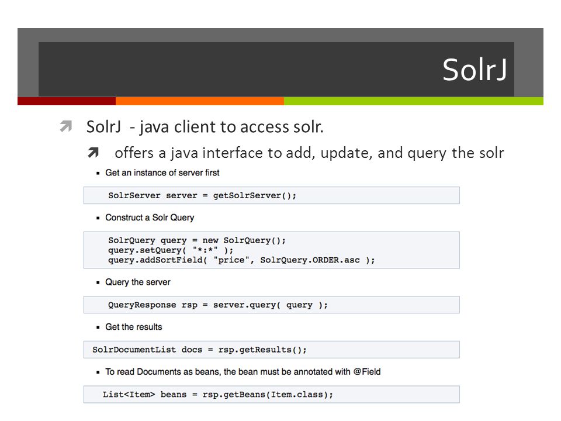Click the 'SolrServer server = getSolrServer();' code box
Image resolution: width=561 pixels, height=421 pixels.
(272, 195)
